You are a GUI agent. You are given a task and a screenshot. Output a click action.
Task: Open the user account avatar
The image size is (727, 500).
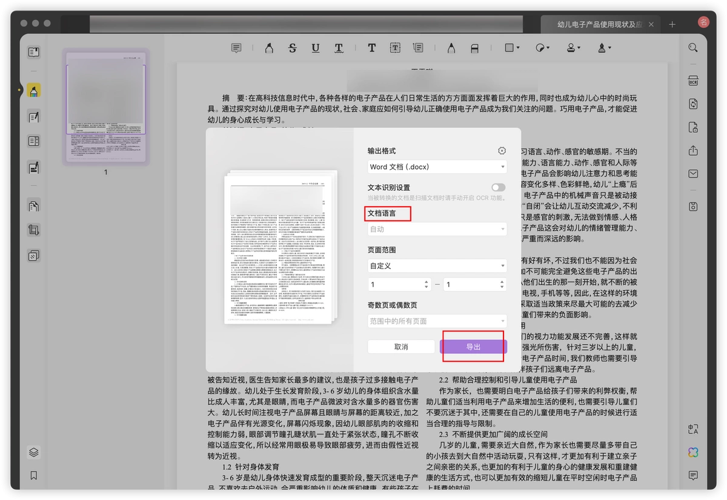tap(703, 23)
